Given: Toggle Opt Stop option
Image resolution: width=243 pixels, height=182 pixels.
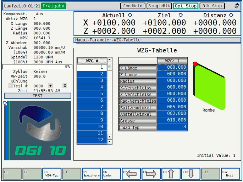Looking at the screenshot, I should tap(186, 6).
